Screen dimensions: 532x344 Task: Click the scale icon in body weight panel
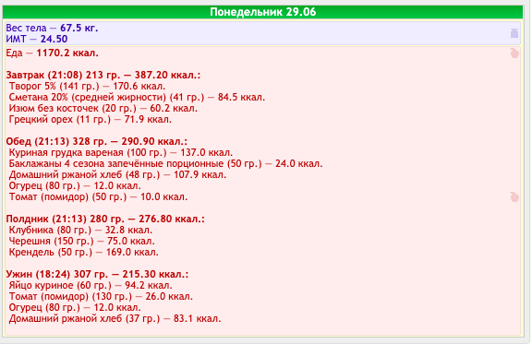[514, 33]
